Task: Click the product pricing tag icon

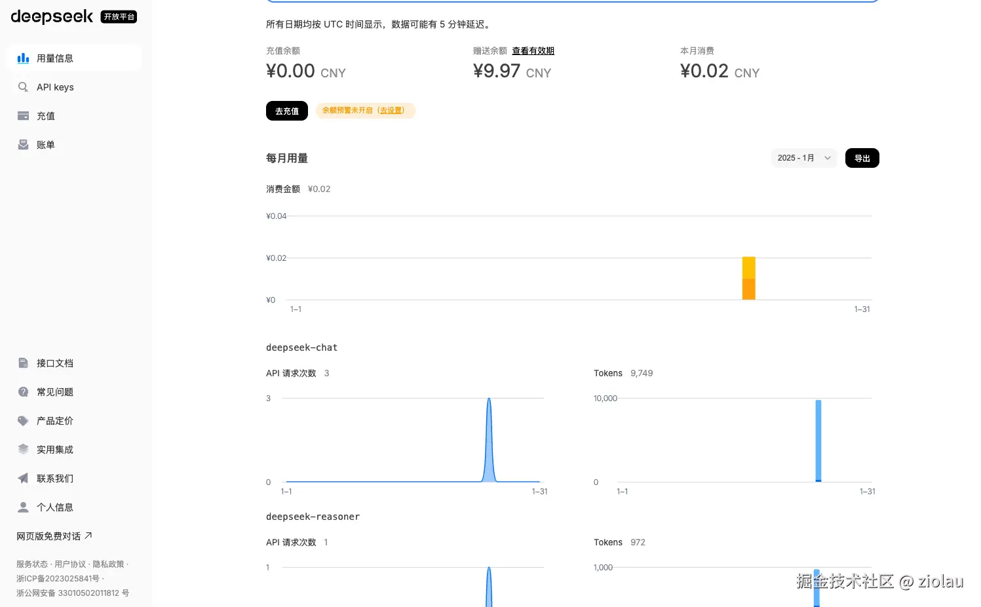Action: (x=23, y=421)
